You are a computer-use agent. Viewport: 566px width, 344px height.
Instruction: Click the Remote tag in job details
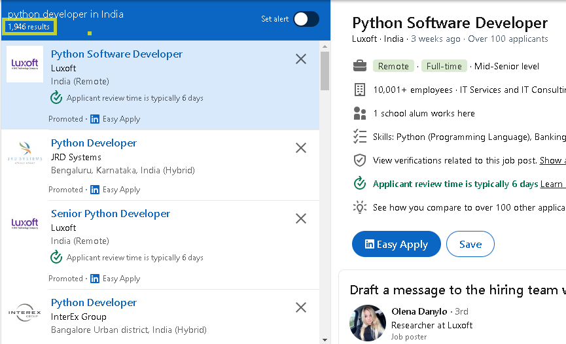[393, 66]
